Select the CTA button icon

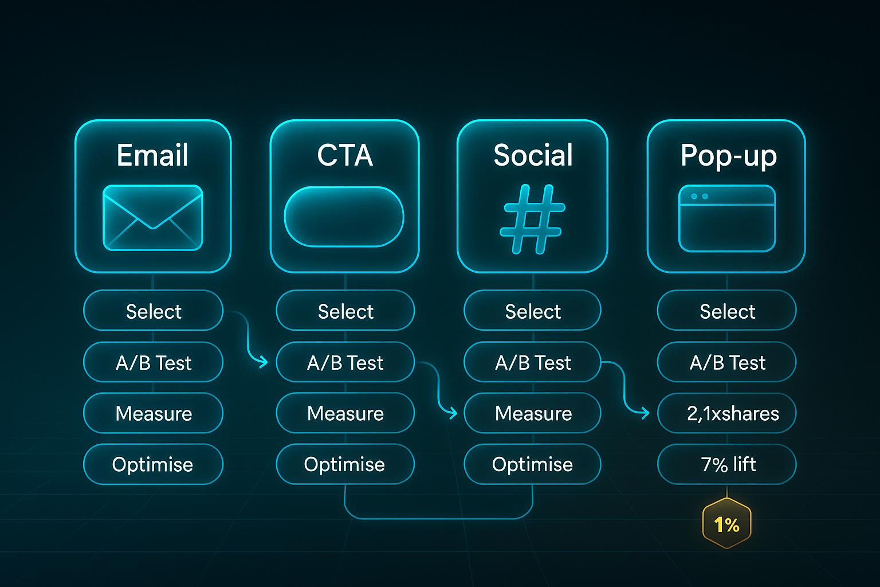(344, 216)
